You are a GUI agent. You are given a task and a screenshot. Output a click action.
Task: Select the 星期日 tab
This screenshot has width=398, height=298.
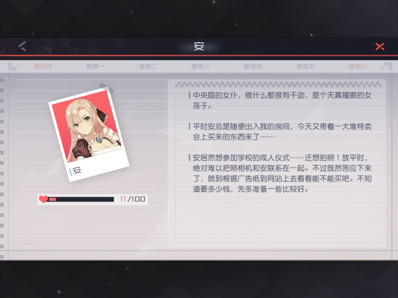coord(43,67)
